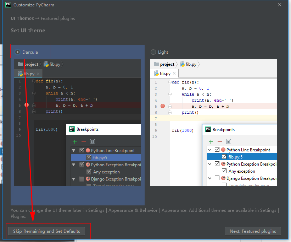Viewport: 291px width, 242px height.
Task: Toggle Django Exception Breakpoint checkbox in Darcula preview
Action: click(x=82, y=179)
